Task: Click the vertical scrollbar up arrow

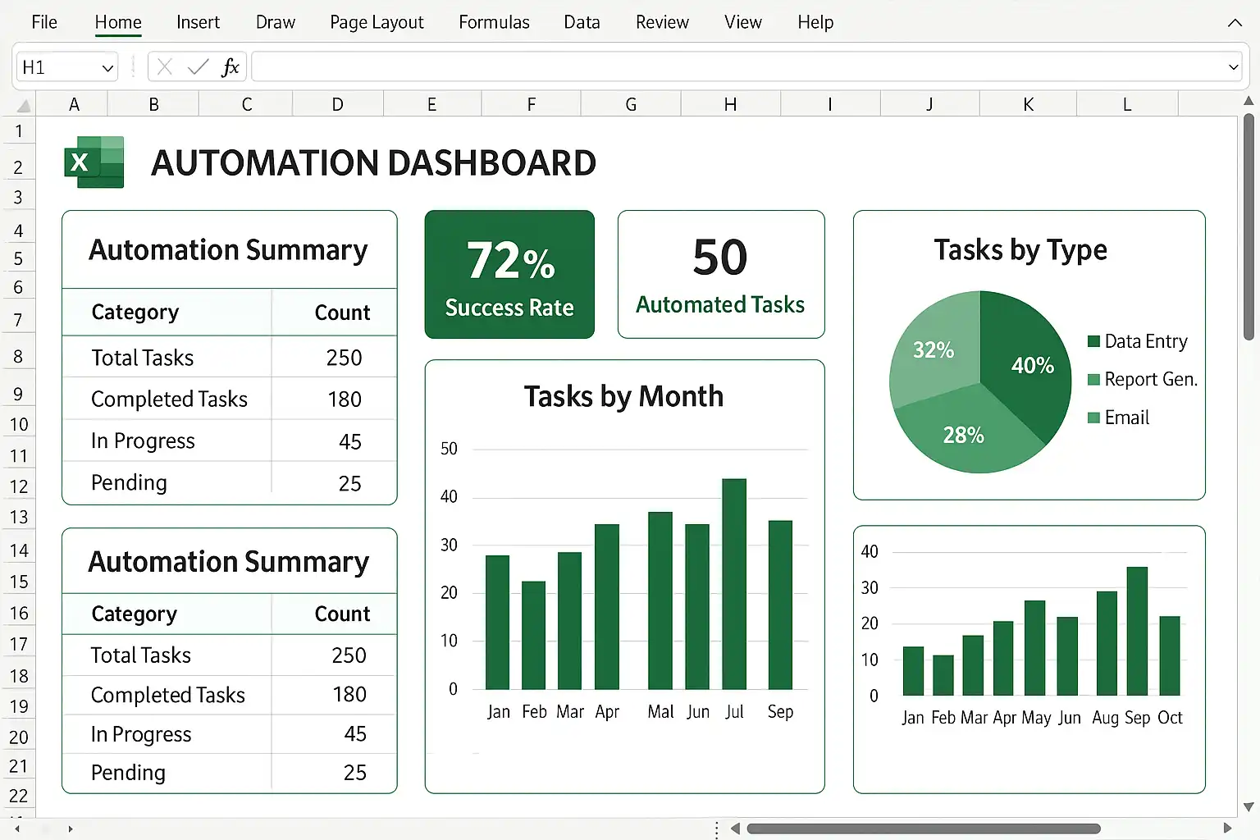Action: point(1249,102)
